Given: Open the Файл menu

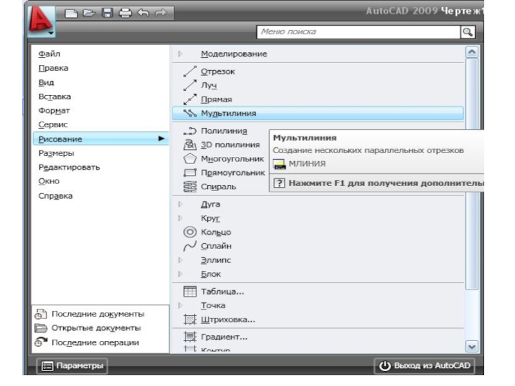Looking at the screenshot, I should (x=50, y=54).
